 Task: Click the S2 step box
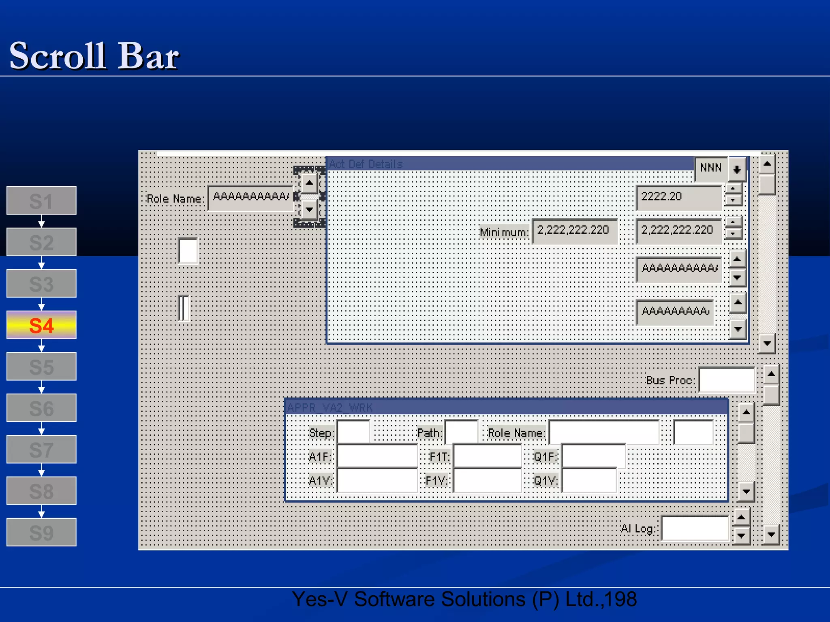[x=41, y=242]
